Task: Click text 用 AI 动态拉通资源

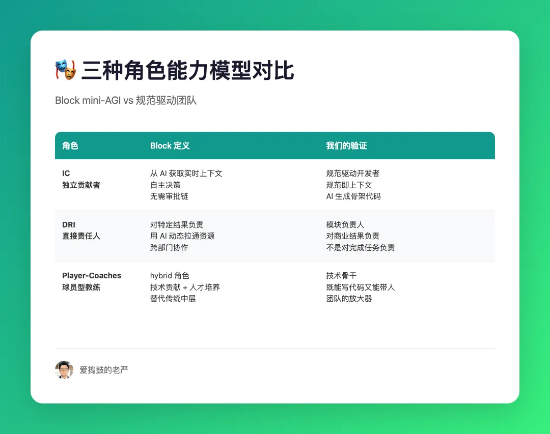Action: click(182, 236)
